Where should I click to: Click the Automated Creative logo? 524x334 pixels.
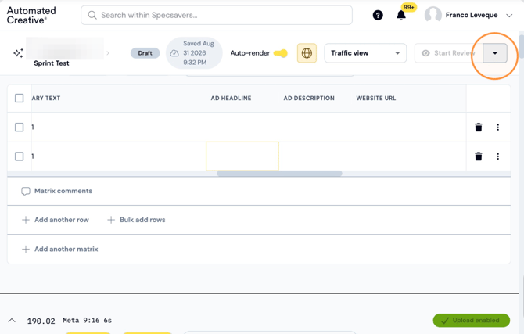(31, 16)
